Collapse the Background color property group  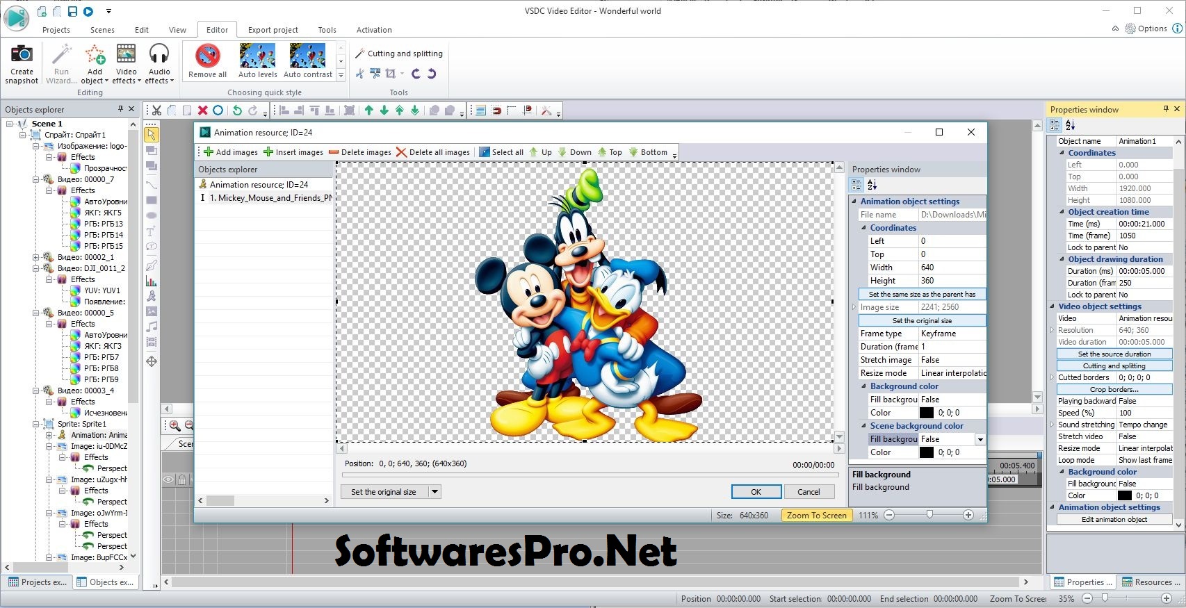[864, 386]
